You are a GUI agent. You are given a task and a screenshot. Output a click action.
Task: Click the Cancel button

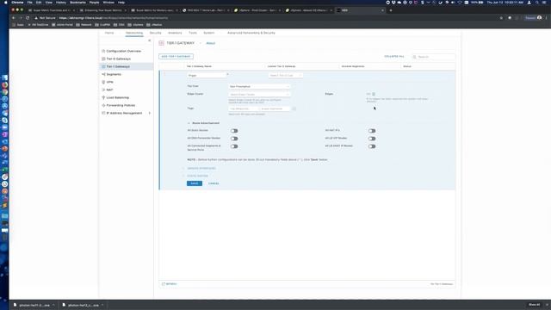coord(214,183)
